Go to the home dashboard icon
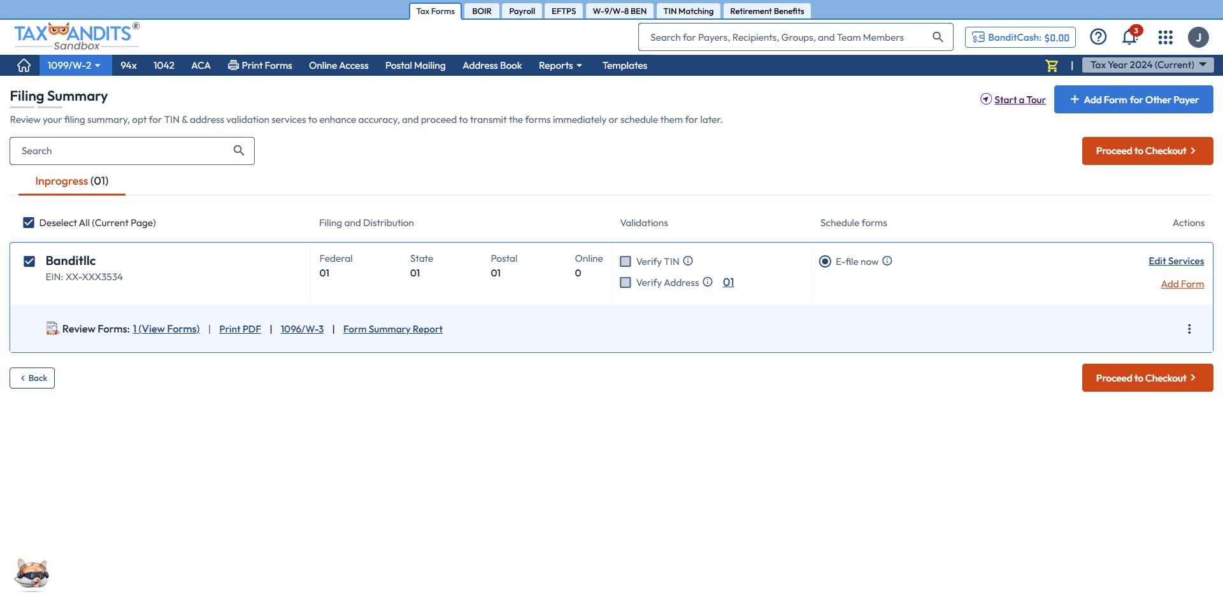This screenshot has height=607, width=1223. pyautogui.click(x=24, y=66)
